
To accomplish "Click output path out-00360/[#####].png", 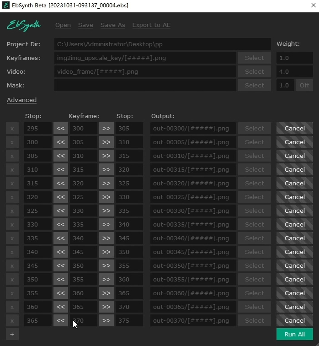I will coord(193,293).
